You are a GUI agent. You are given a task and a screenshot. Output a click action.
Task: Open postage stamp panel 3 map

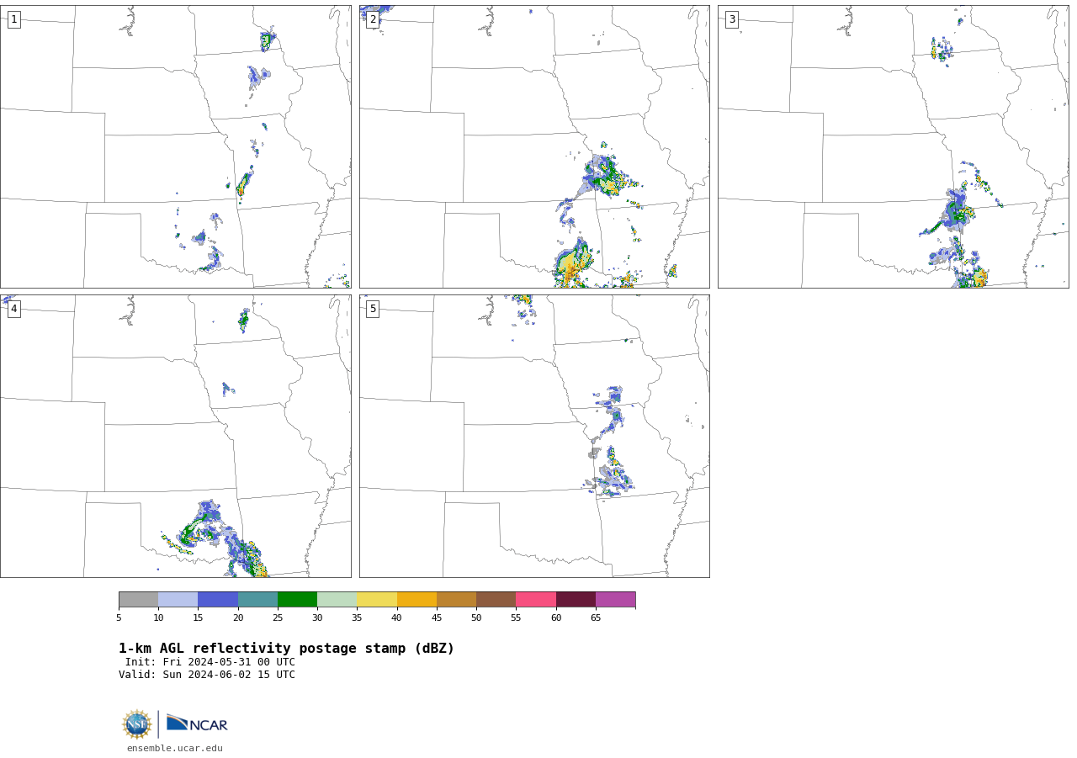click(x=893, y=146)
